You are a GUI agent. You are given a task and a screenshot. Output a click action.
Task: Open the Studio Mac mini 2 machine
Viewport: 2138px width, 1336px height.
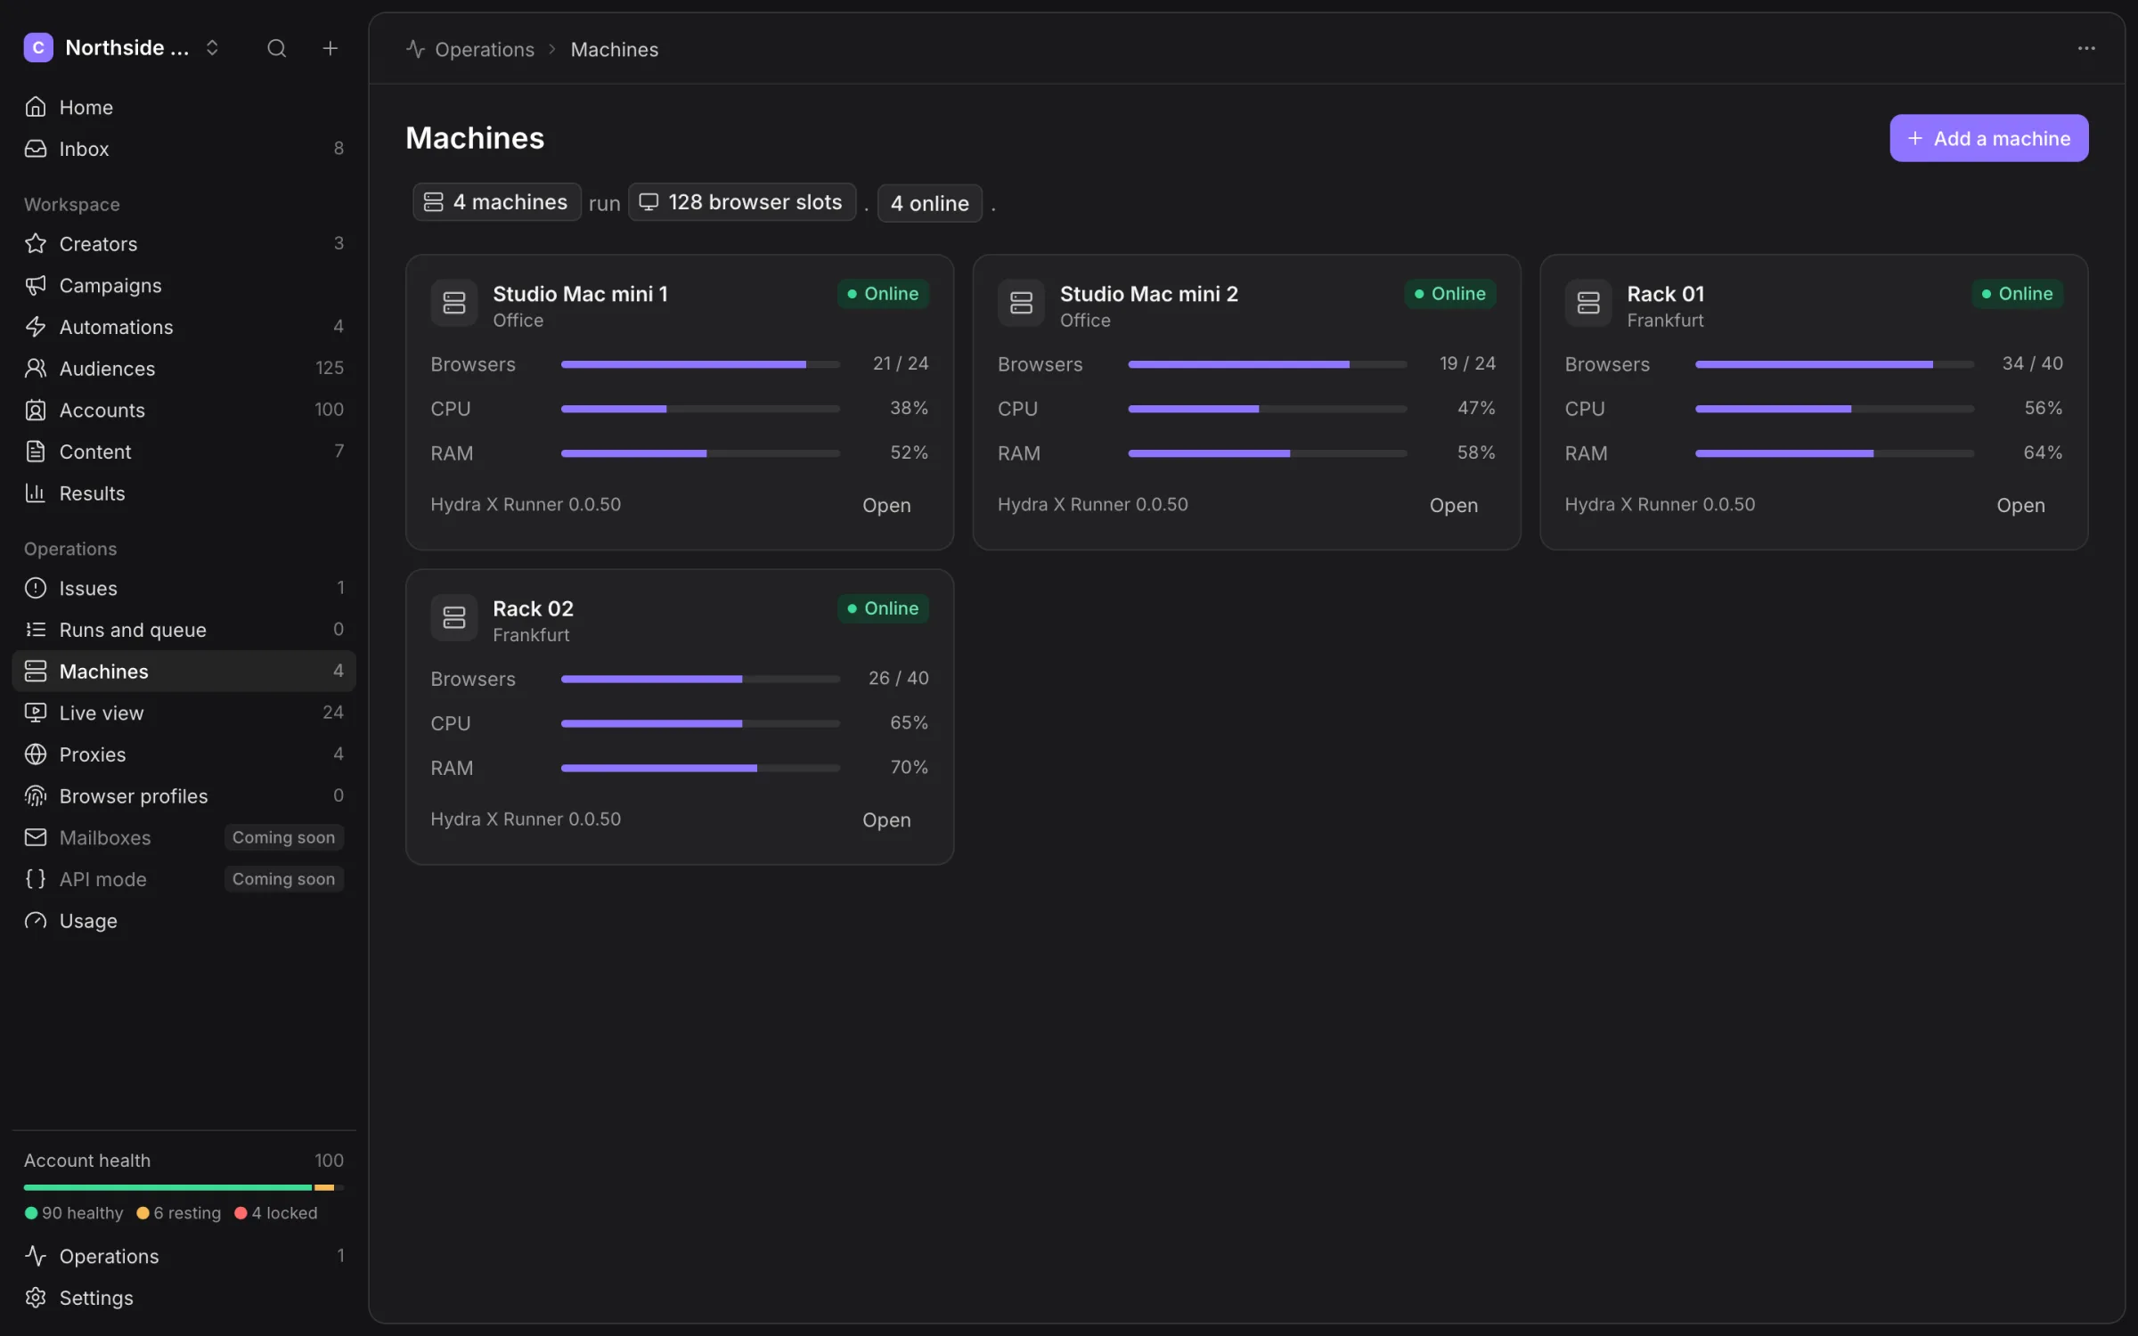click(1453, 505)
